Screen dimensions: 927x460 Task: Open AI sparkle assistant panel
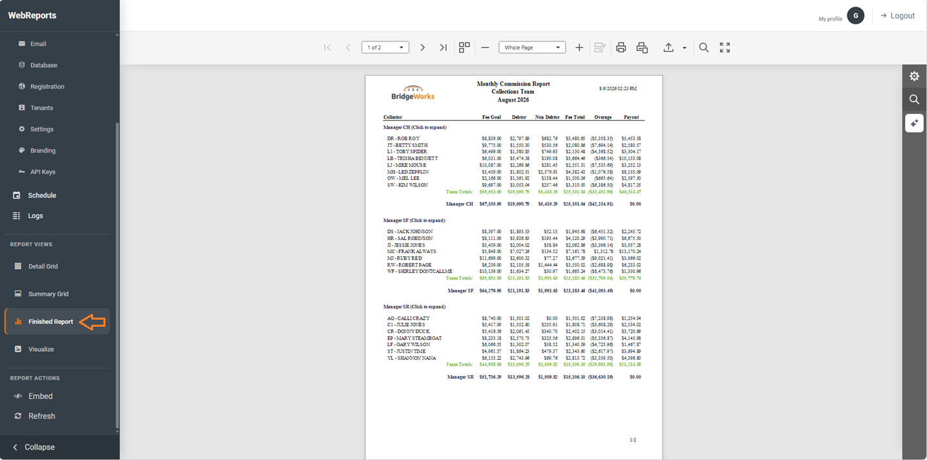[914, 123]
